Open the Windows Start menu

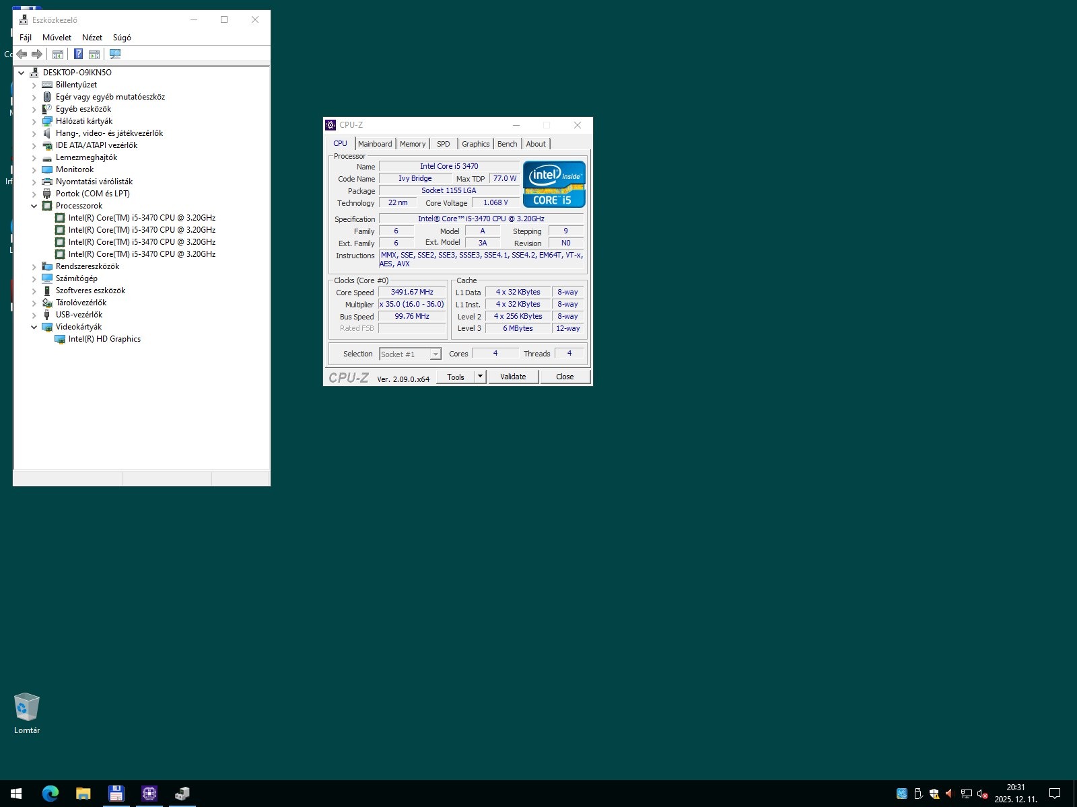pyautogui.click(x=16, y=794)
